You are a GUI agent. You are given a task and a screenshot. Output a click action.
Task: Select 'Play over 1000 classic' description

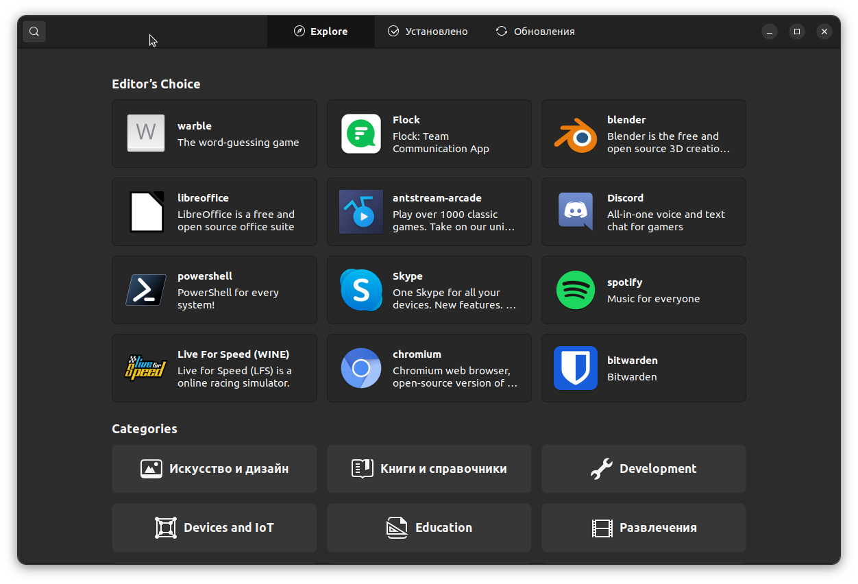click(x=445, y=215)
